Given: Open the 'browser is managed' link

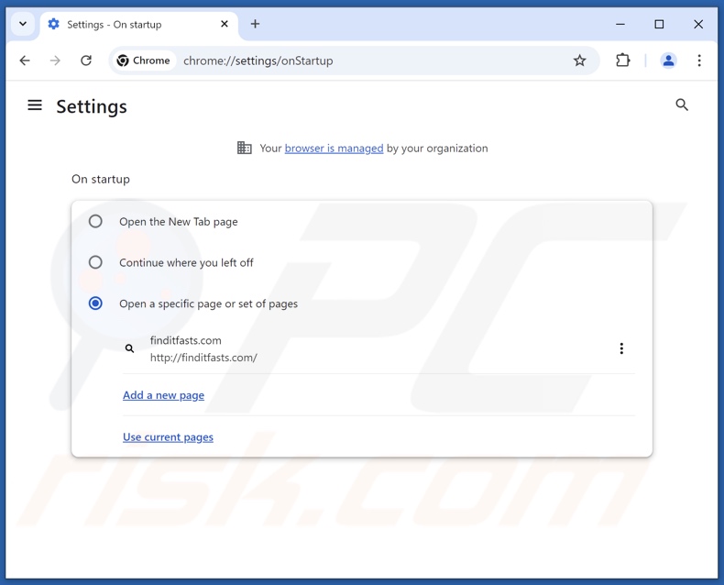Looking at the screenshot, I should click(x=334, y=149).
